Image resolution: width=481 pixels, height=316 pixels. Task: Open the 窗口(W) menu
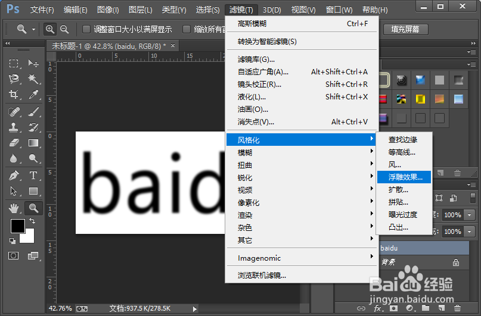pos(339,10)
